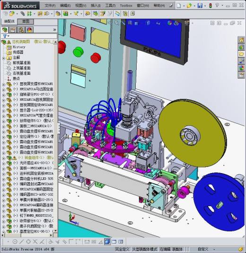
Task: Switch to the 装配体 tab
Action: 9,21
